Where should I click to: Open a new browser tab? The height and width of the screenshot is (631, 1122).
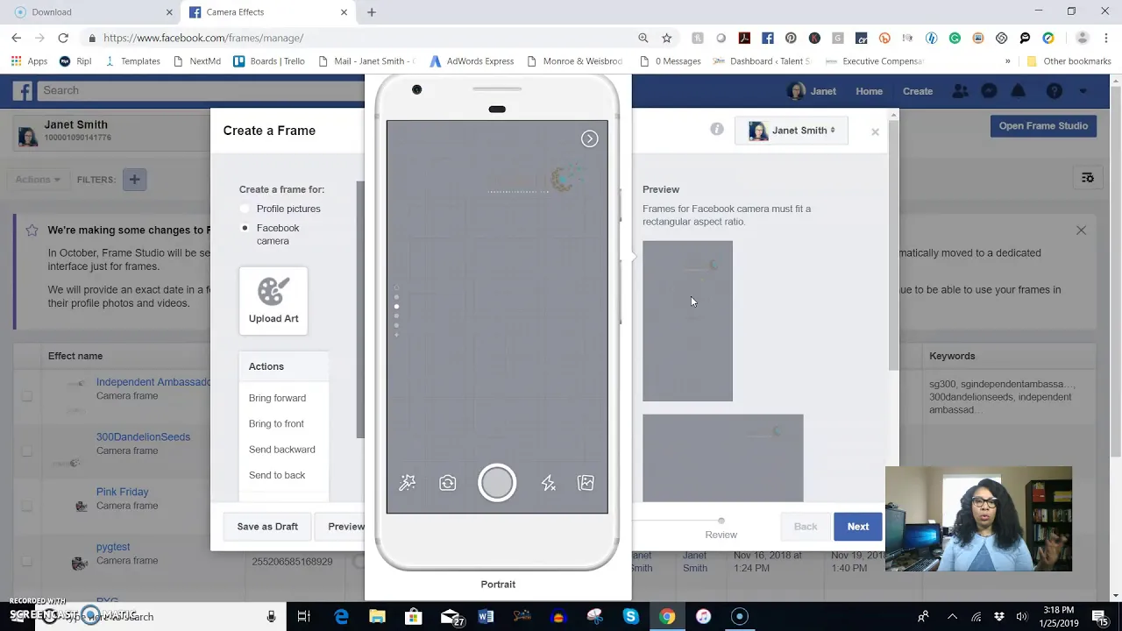coord(372,12)
